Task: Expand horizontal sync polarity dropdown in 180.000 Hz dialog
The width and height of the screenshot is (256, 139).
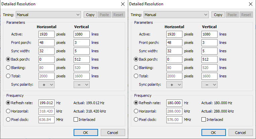Action: tap(174, 85)
